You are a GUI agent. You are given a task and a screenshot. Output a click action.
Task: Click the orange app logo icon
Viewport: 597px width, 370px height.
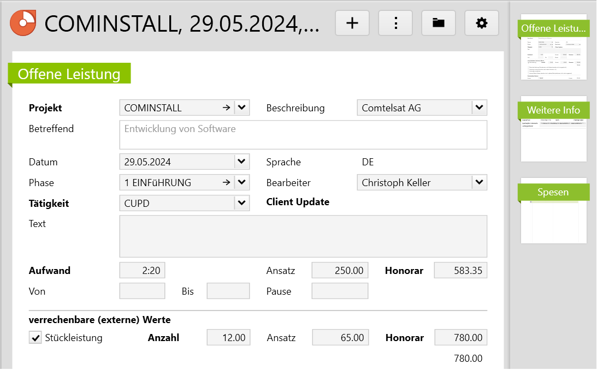coord(23,23)
